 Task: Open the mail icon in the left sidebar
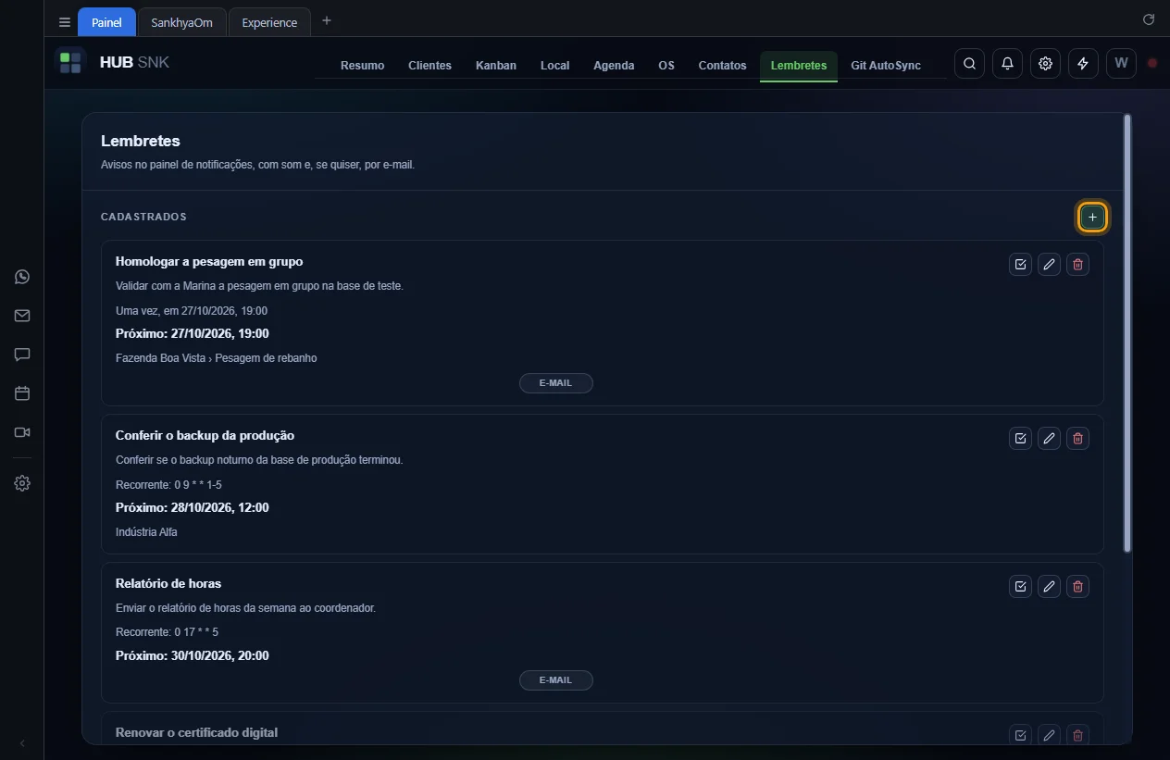point(22,316)
